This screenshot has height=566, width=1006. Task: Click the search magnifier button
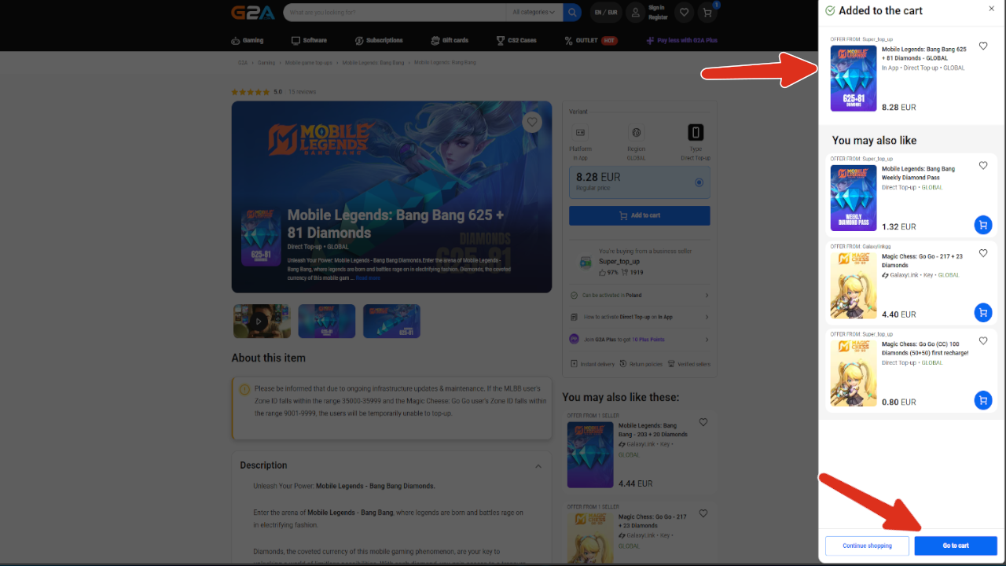(572, 13)
